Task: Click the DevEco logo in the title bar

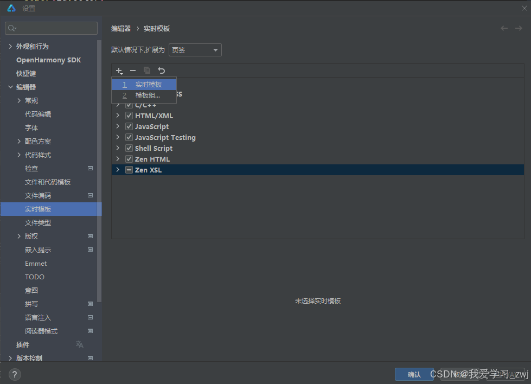Action: (11, 8)
